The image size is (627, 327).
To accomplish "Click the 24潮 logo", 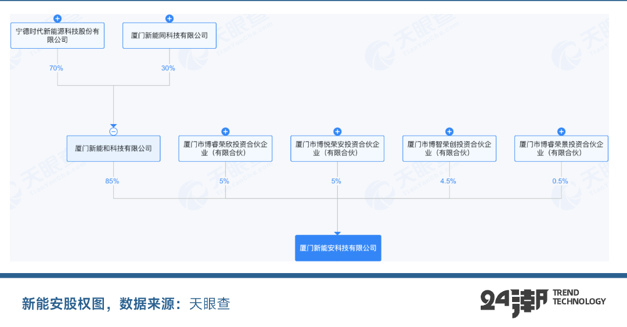I will pyautogui.click(x=514, y=303).
